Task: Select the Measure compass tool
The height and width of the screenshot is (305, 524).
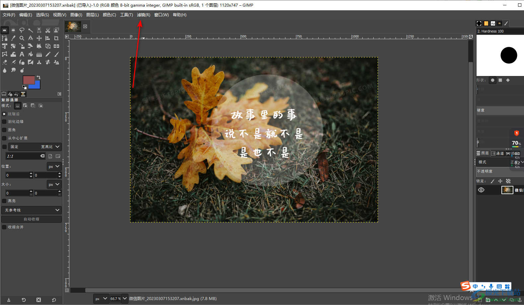Action: (31, 38)
